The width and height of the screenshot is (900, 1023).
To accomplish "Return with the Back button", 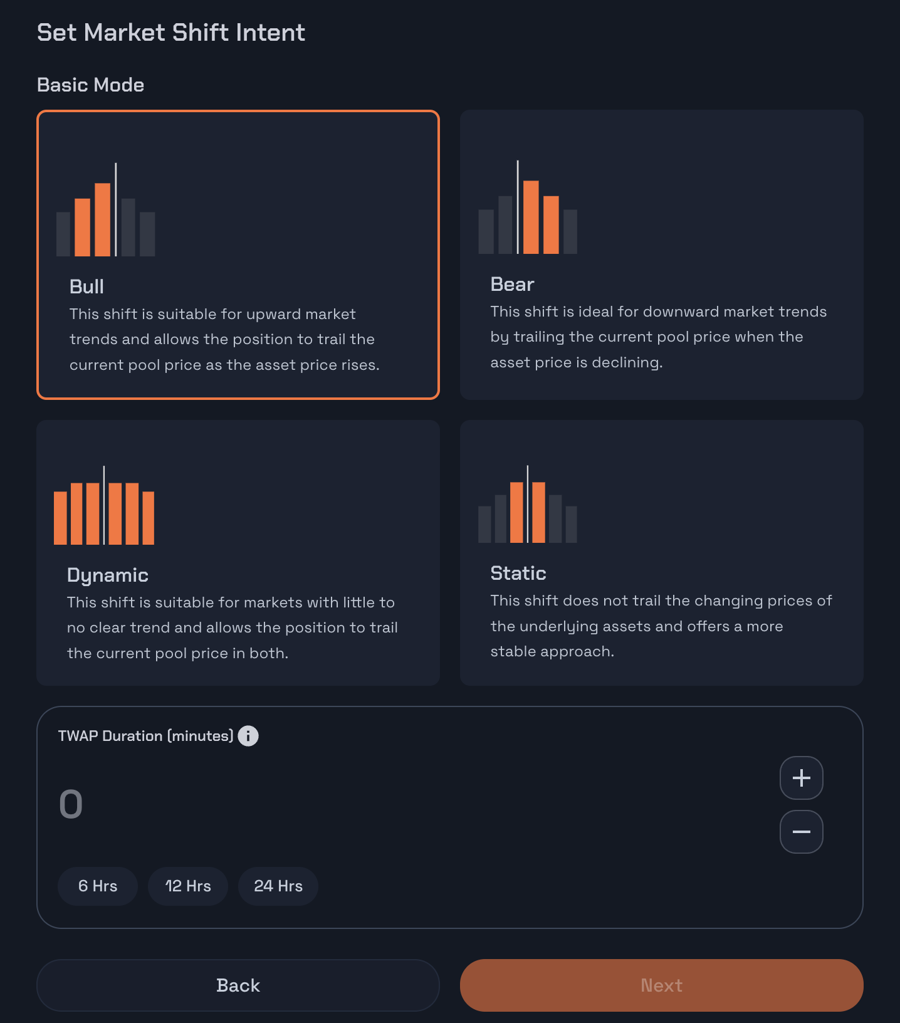I will click(238, 985).
